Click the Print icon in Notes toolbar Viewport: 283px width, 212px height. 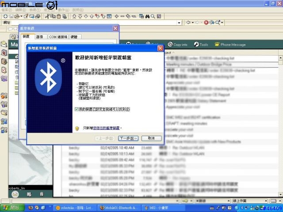pos(38,16)
